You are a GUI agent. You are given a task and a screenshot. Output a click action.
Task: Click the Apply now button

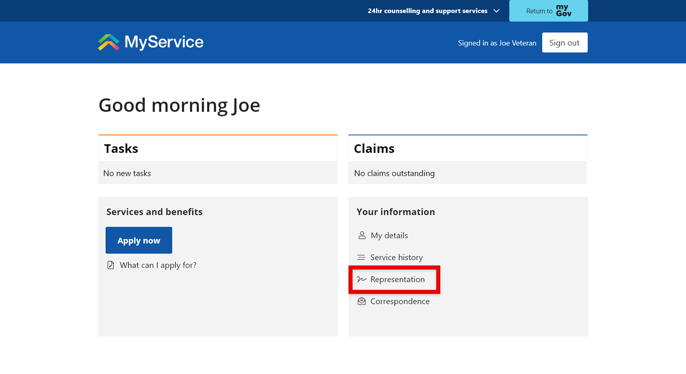point(138,240)
